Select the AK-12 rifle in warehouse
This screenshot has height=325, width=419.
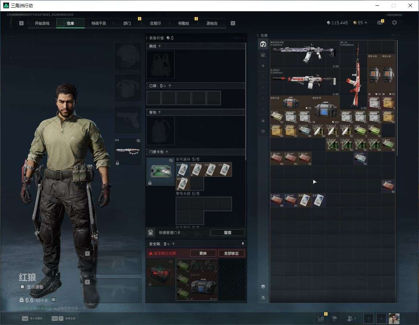[353, 75]
